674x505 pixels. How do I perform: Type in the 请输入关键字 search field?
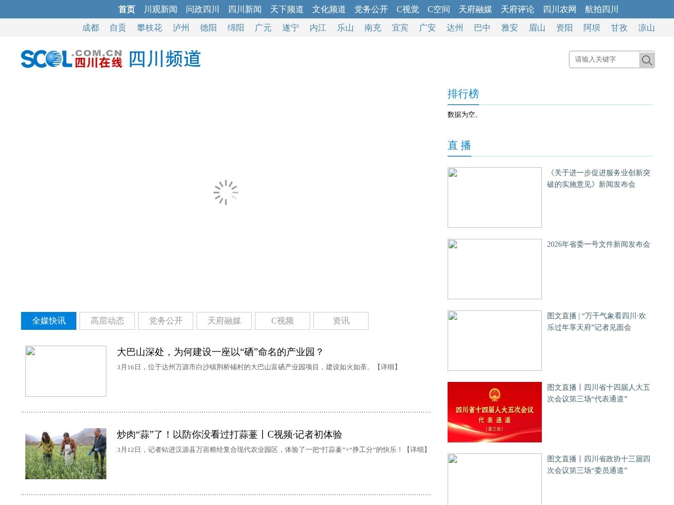[x=604, y=59]
